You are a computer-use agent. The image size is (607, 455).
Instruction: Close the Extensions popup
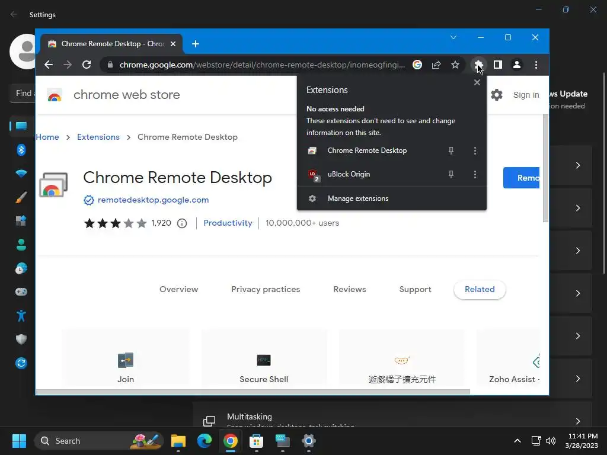(477, 82)
